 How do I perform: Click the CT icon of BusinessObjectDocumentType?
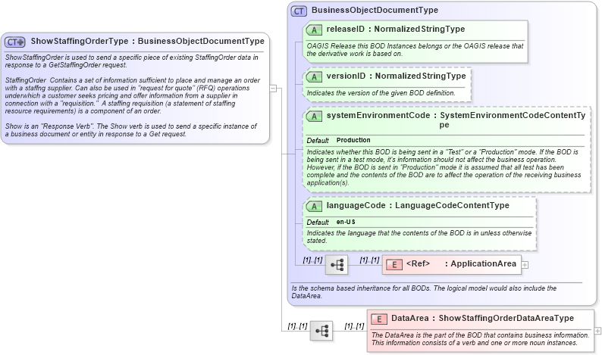(x=299, y=11)
